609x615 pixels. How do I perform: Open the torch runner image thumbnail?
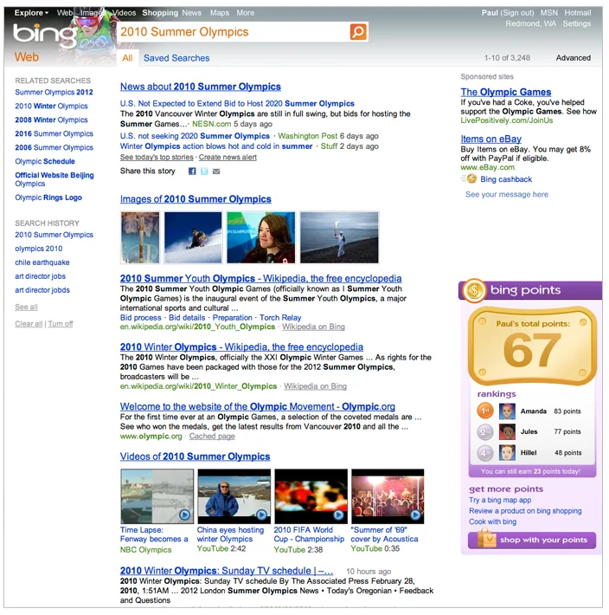click(x=339, y=237)
